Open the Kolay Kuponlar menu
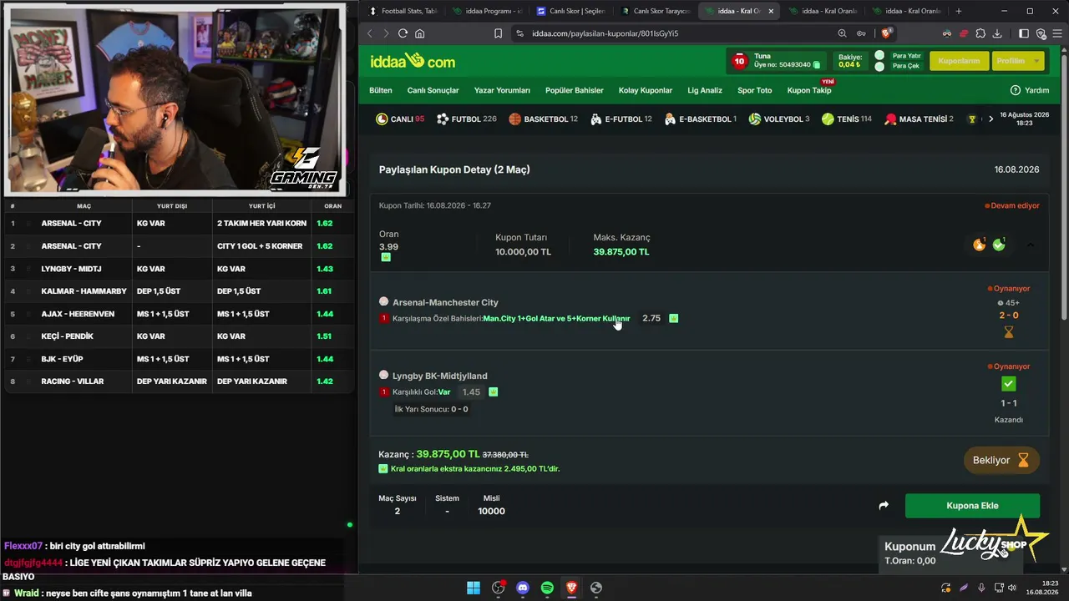This screenshot has height=601, width=1069. tap(646, 90)
